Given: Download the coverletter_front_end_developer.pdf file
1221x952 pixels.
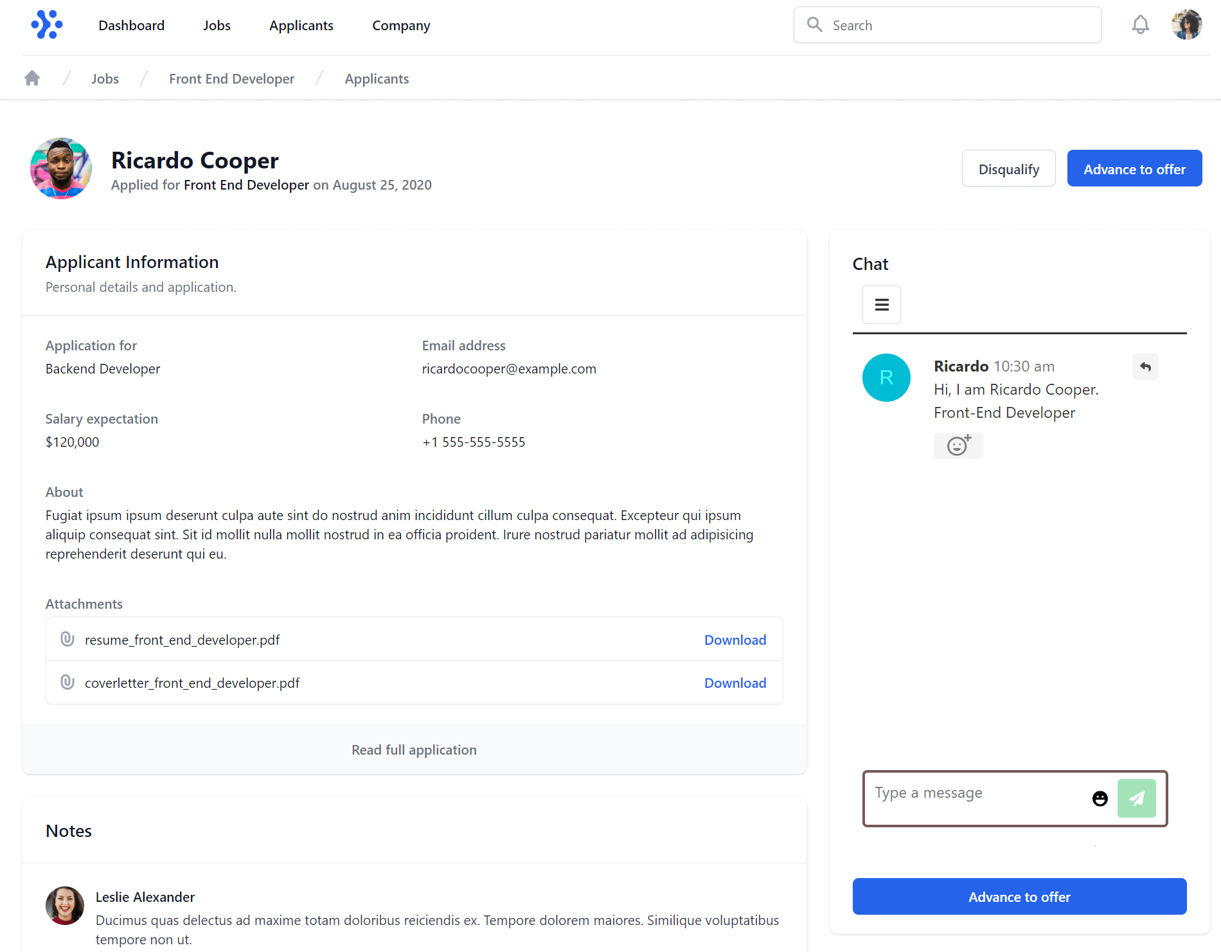Looking at the screenshot, I should coord(735,683).
